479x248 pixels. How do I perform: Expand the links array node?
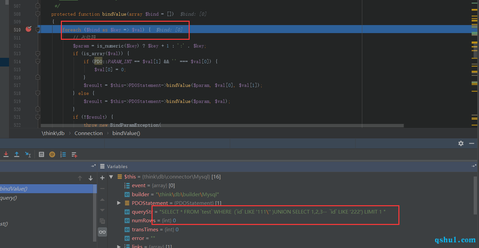coord(119,247)
